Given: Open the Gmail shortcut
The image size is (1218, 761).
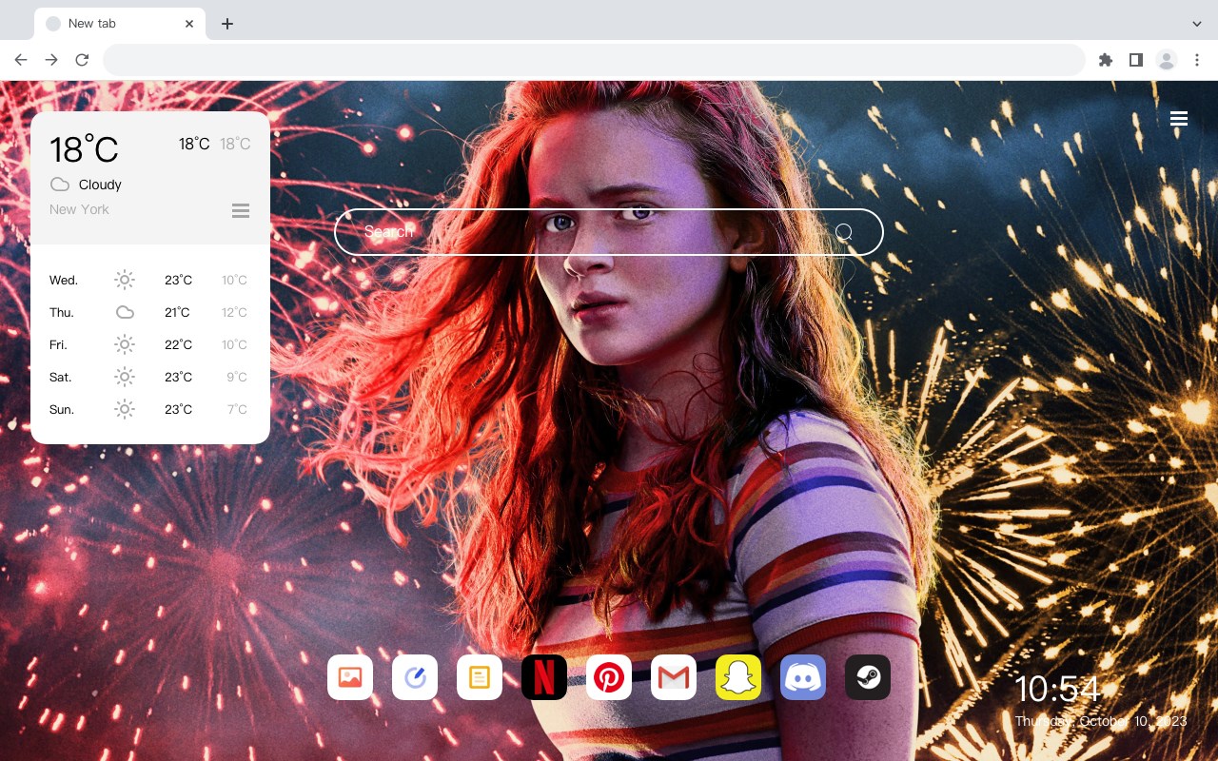Looking at the screenshot, I should pos(674,677).
